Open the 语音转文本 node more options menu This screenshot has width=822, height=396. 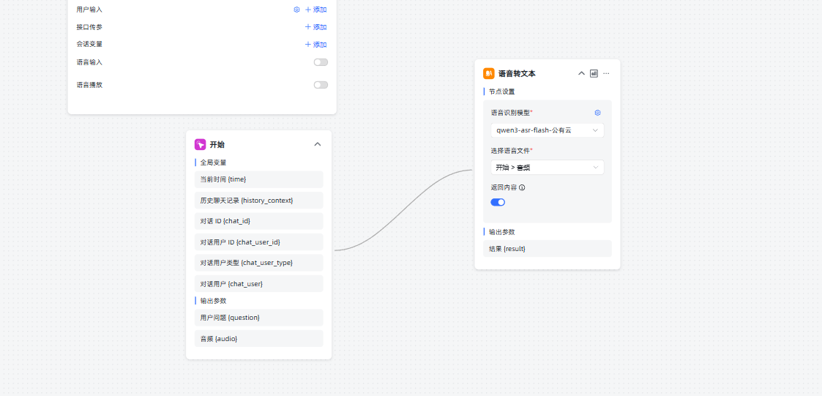(606, 73)
